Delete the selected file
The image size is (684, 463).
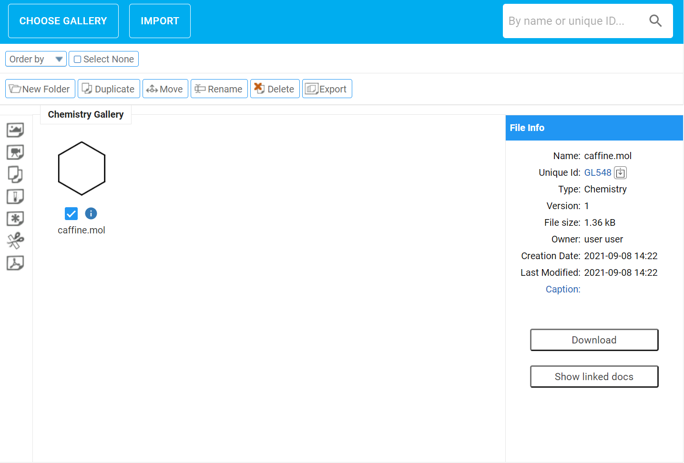[275, 89]
